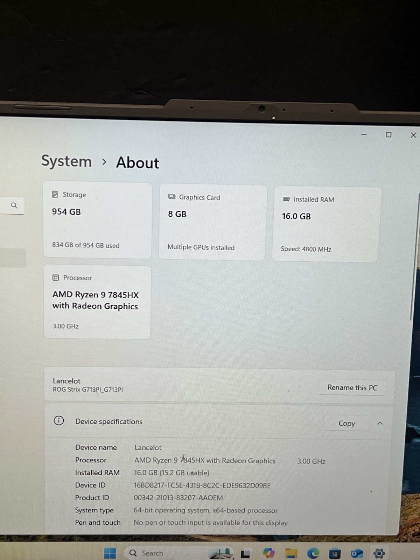Launch Microsoft Edge from the taskbar

click(313, 553)
